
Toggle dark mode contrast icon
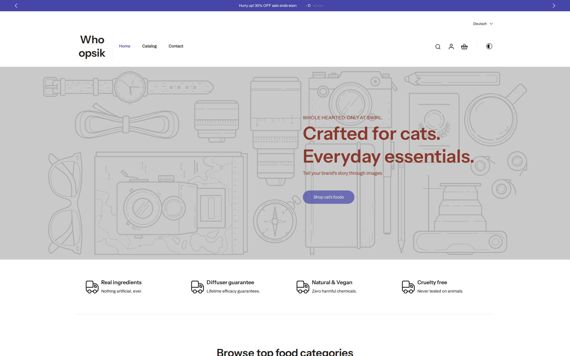coord(489,46)
